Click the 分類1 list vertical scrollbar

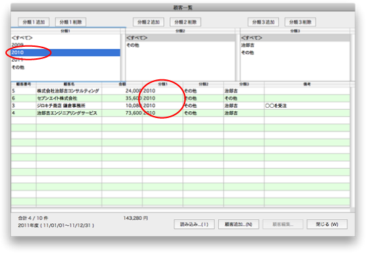123,58
